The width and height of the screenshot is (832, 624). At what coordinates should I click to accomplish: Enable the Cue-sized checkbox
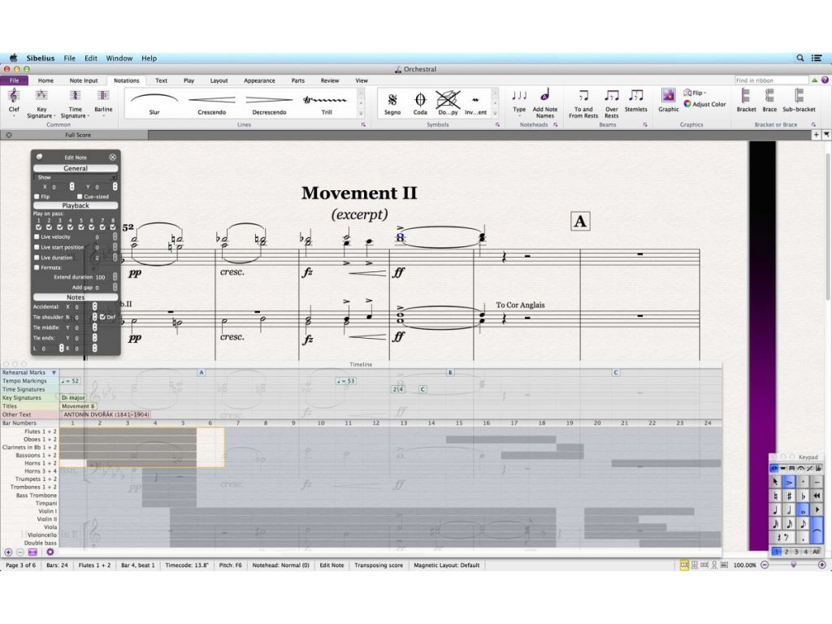click(x=80, y=197)
